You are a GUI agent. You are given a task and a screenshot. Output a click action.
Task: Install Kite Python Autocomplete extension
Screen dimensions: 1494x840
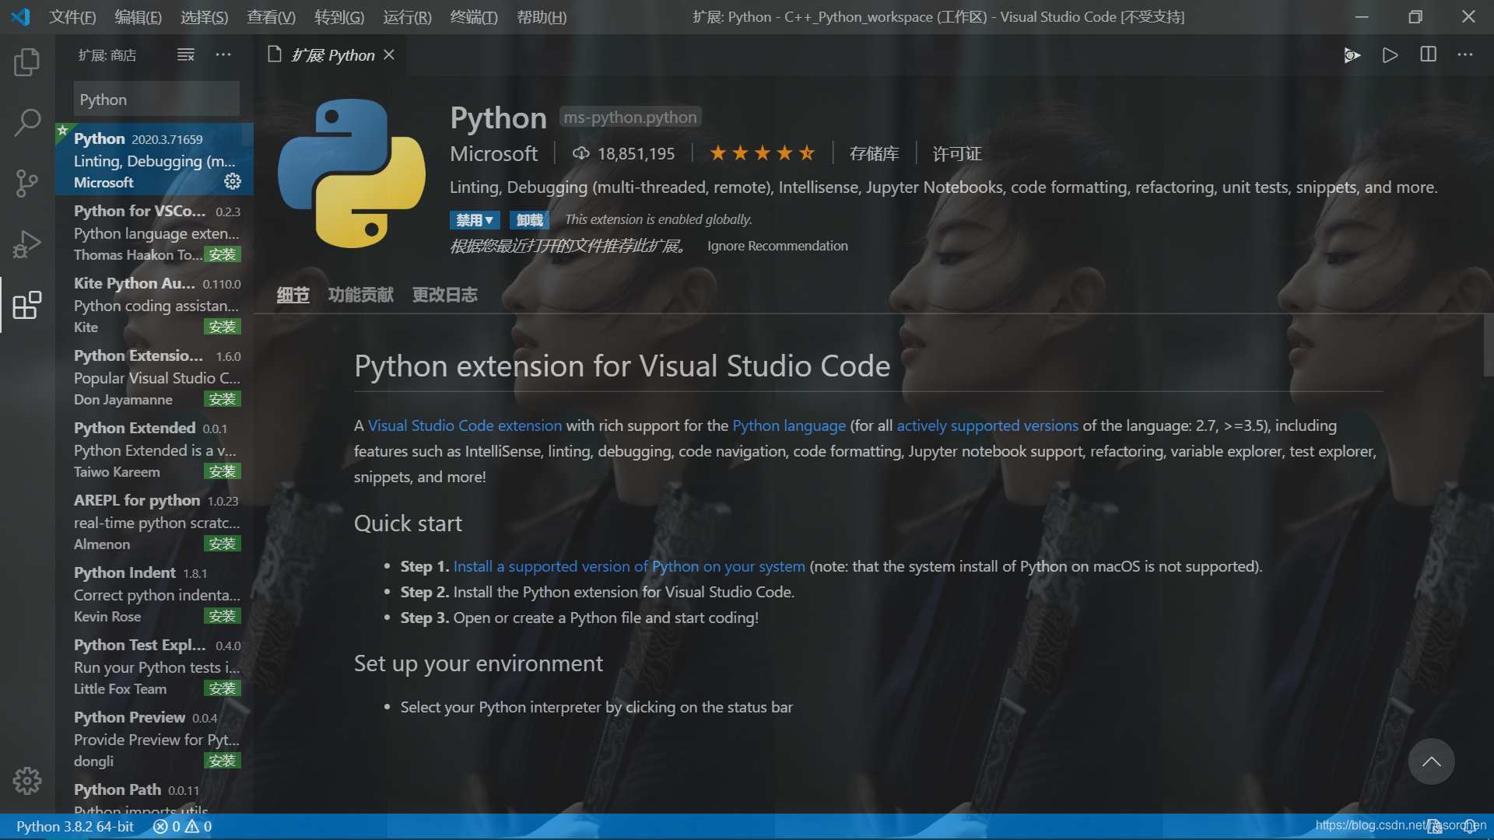point(222,327)
